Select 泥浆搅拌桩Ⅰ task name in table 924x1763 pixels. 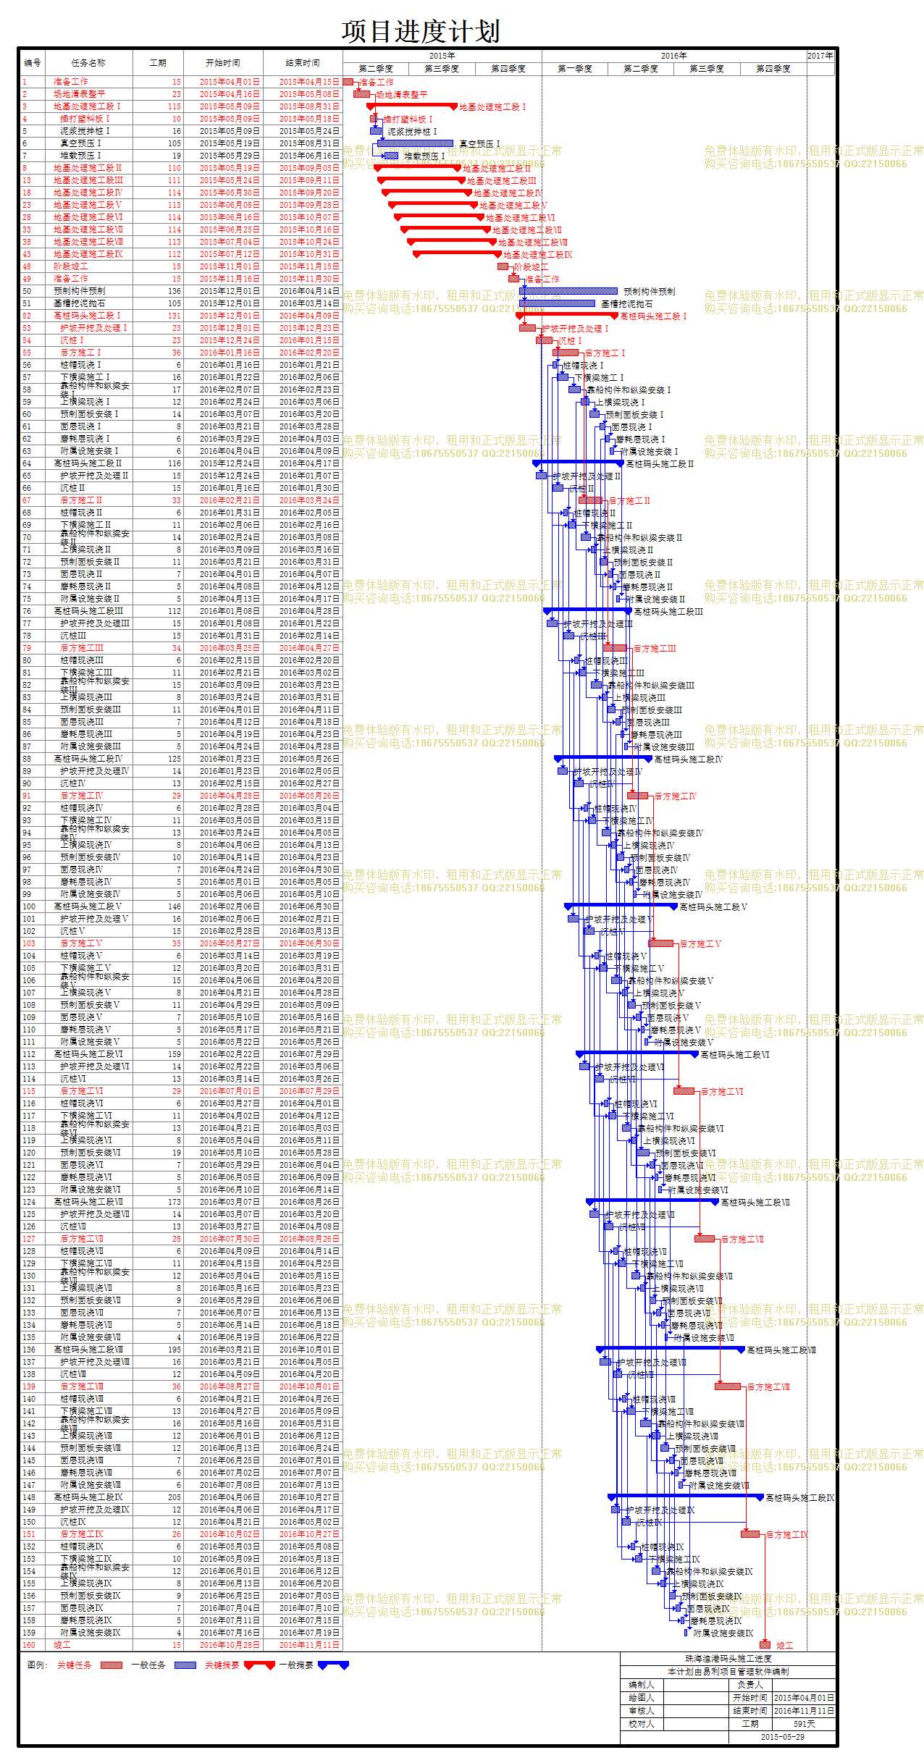pyautogui.click(x=85, y=131)
